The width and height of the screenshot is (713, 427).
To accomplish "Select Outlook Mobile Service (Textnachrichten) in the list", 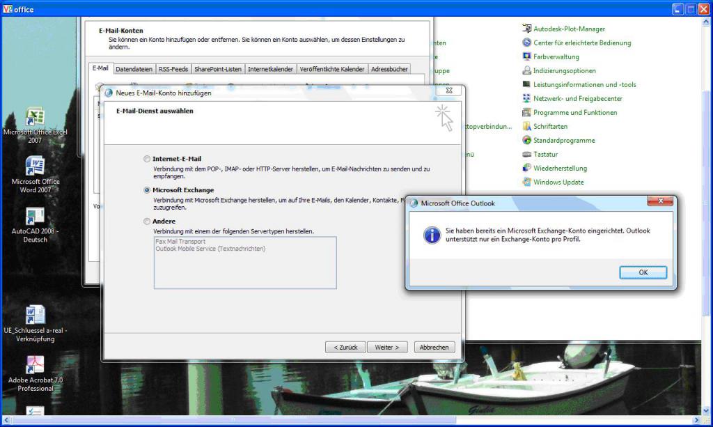I will [210, 249].
